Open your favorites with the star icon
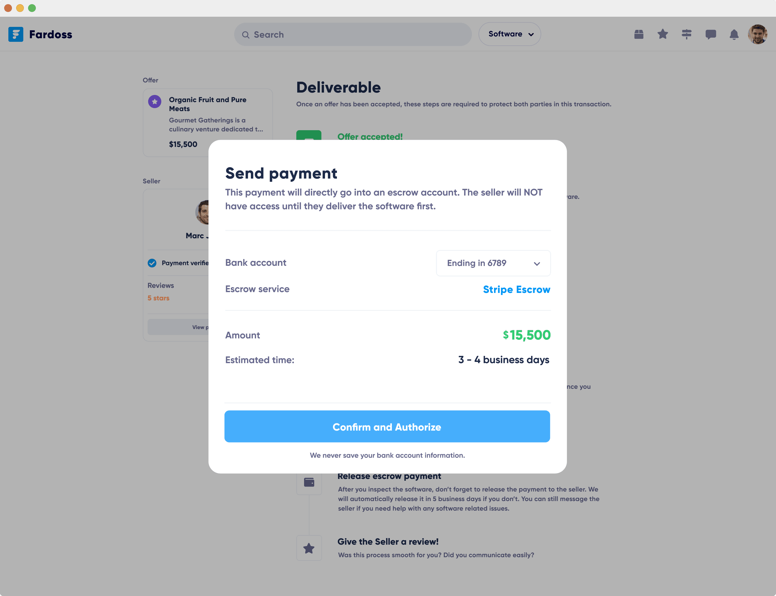This screenshot has height=596, width=776. [662, 34]
